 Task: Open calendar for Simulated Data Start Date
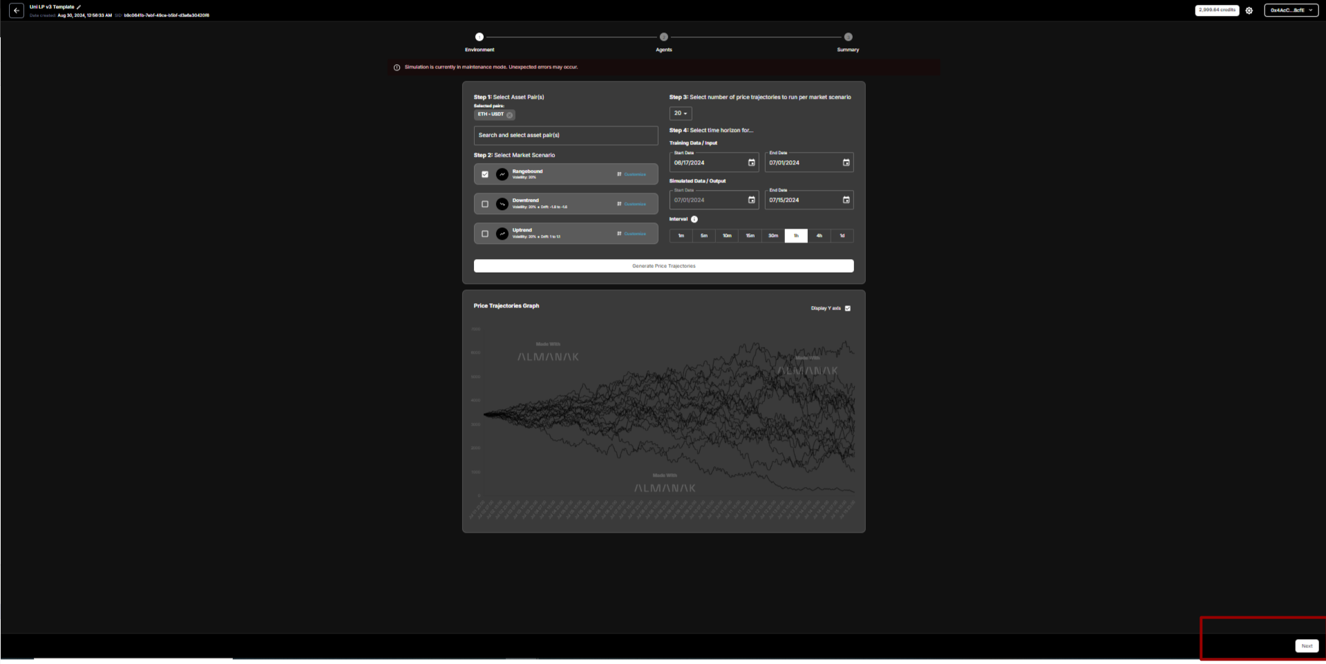(x=751, y=200)
